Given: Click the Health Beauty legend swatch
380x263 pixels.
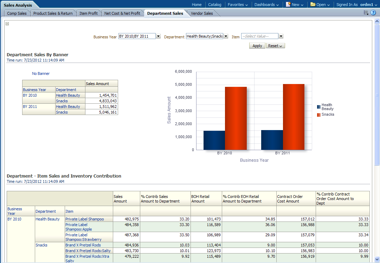Looking at the screenshot, I should 319,107.
